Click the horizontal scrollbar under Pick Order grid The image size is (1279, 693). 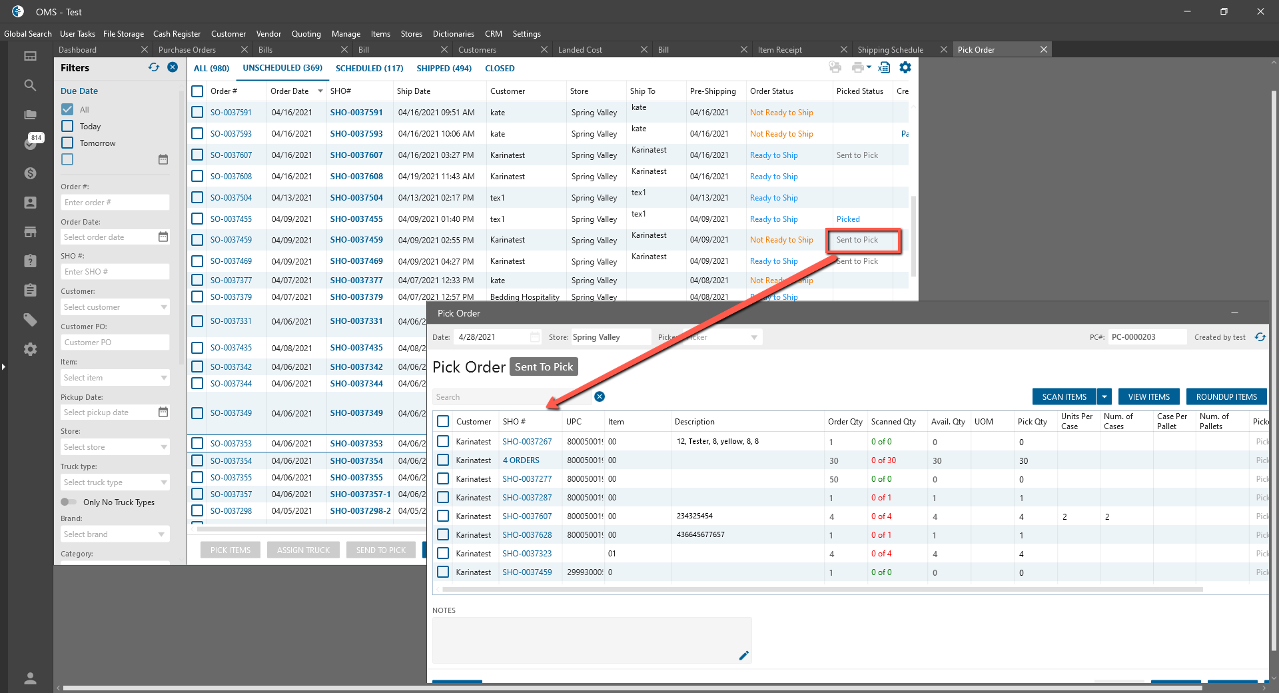point(823,590)
